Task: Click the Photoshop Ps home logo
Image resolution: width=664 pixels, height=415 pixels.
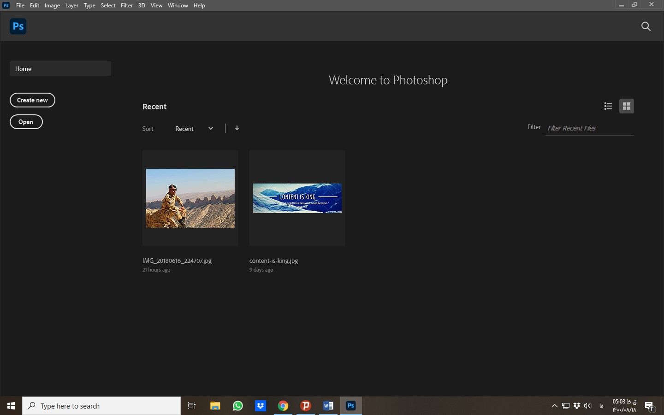Action: pos(18,26)
